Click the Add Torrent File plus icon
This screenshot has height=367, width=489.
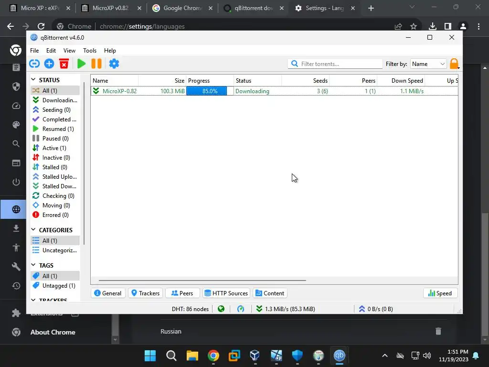pyautogui.click(x=49, y=64)
